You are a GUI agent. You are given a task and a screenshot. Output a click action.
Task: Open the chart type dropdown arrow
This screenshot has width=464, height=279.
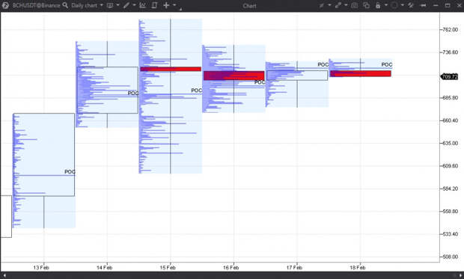[117, 5]
